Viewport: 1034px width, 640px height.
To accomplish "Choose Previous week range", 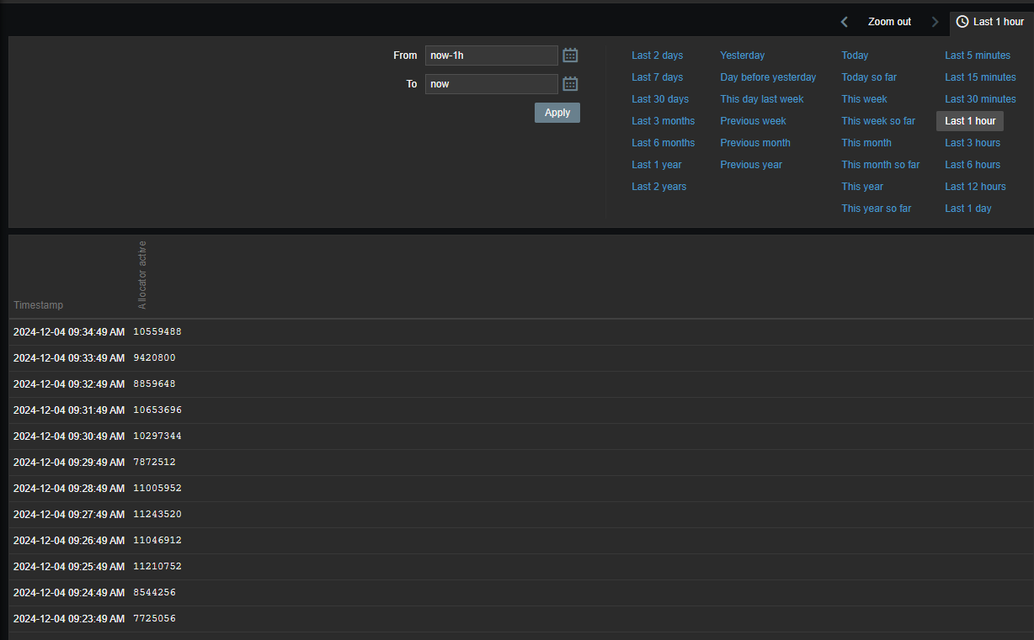I will pyautogui.click(x=753, y=121).
